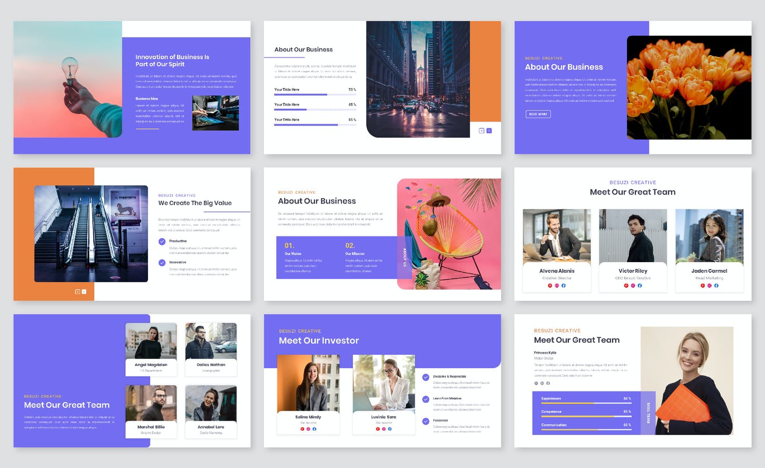Open Instagram icon under Luvinia Sara

tap(384, 429)
